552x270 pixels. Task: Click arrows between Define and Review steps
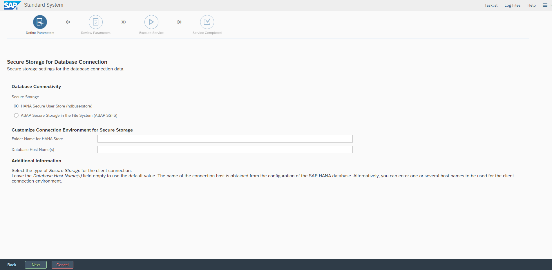[68, 22]
